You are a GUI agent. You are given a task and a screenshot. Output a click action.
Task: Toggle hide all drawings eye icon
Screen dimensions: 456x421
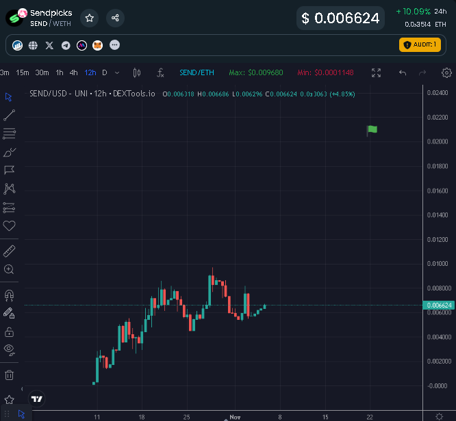point(9,350)
